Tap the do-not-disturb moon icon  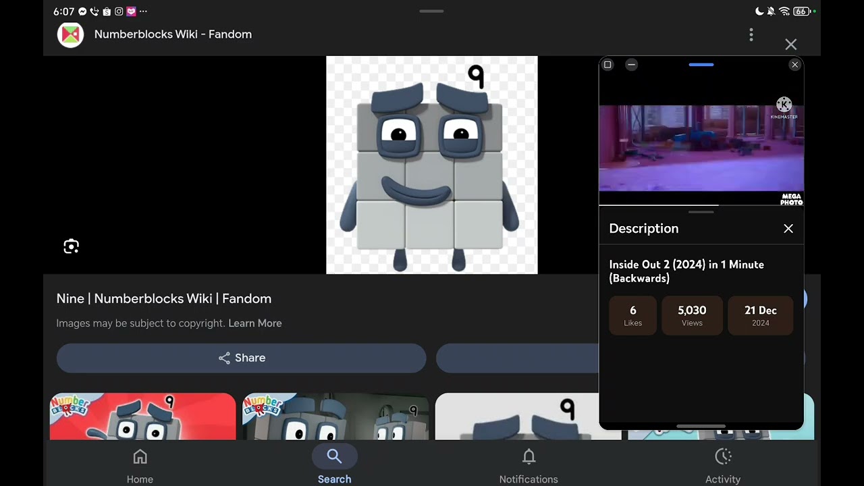(759, 11)
